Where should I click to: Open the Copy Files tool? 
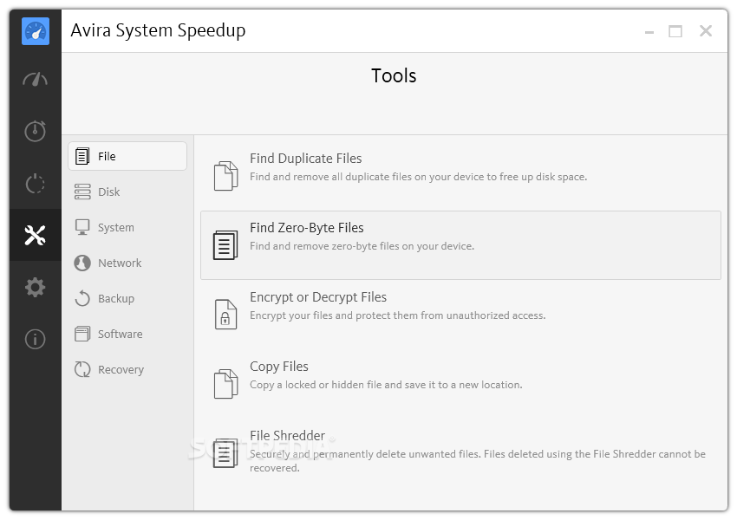[x=460, y=384]
